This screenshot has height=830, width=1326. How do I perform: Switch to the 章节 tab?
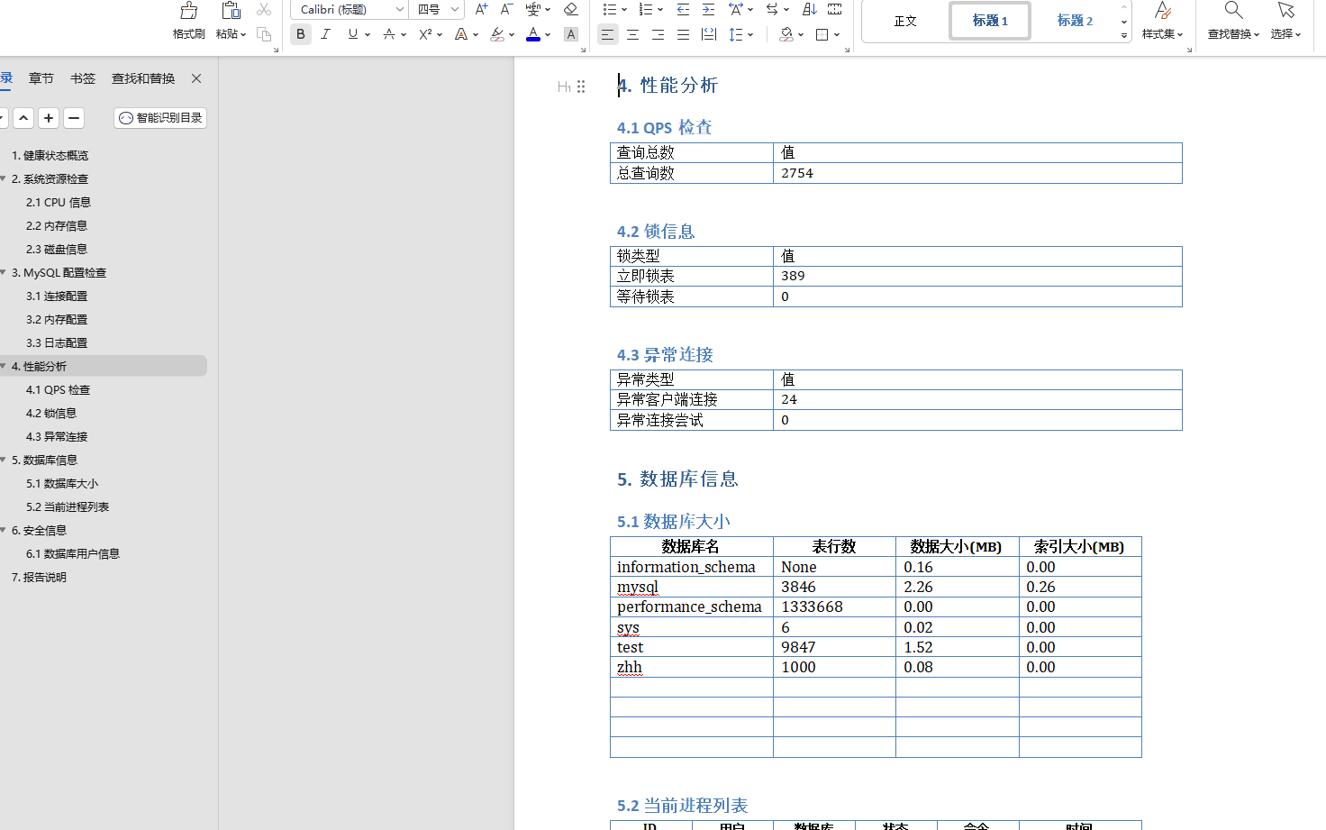(41, 78)
